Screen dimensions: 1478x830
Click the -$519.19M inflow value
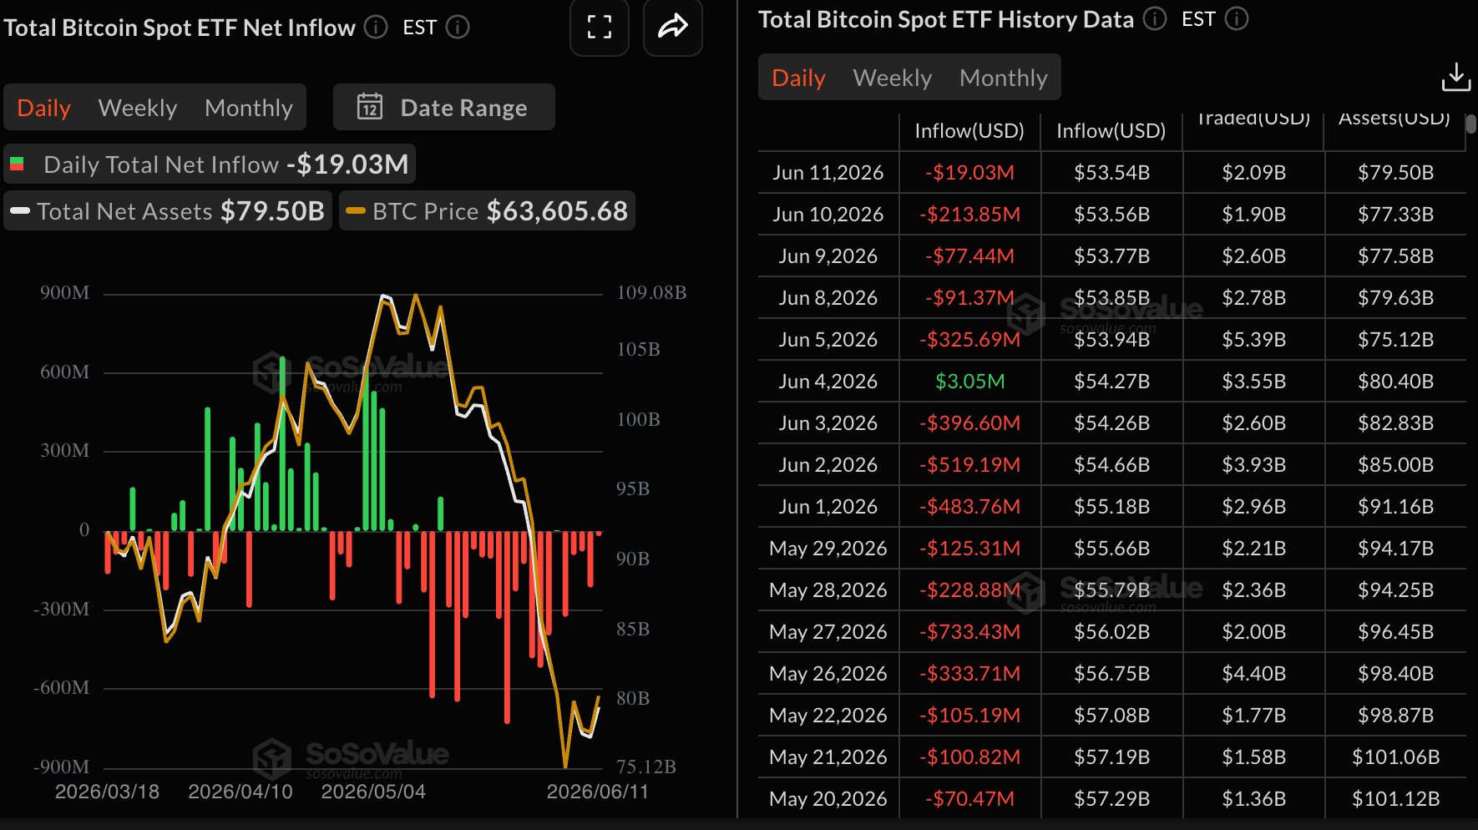[x=970, y=465]
